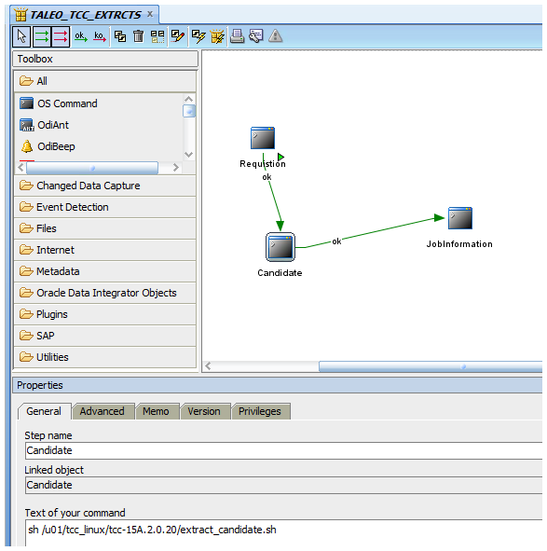Screen dimensions: 547x551
Task: Expand the Utilities toolbox folder
Action: pyautogui.click(x=104, y=357)
